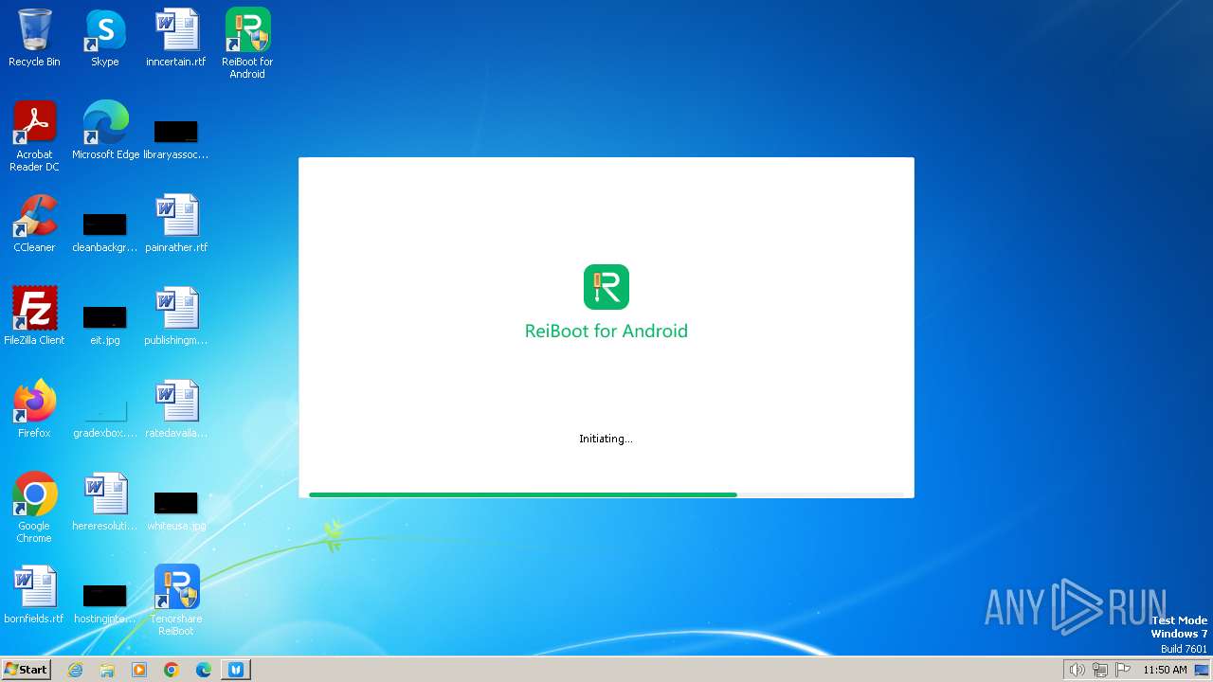Select the inncertain.rtf document icon
The height and width of the screenshot is (682, 1213).
coord(176,39)
